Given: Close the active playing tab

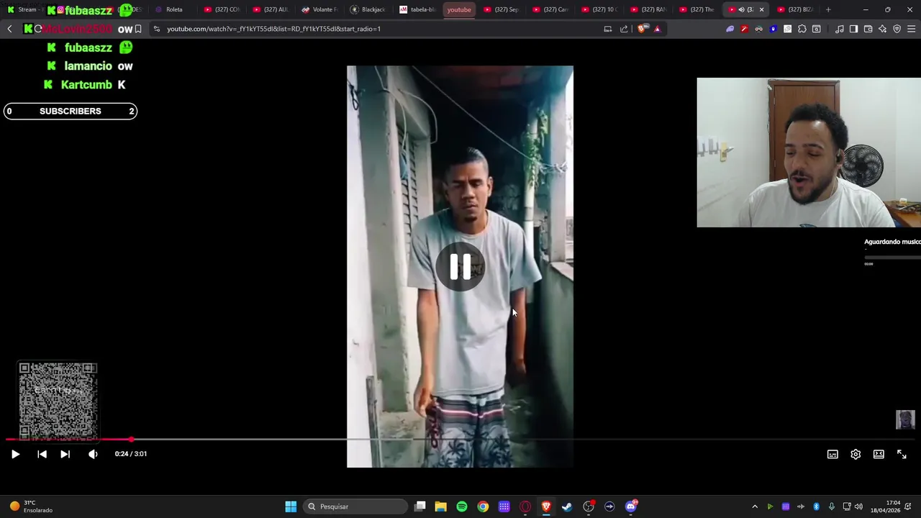Looking at the screenshot, I should pyautogui.click(x=761, y=9).
